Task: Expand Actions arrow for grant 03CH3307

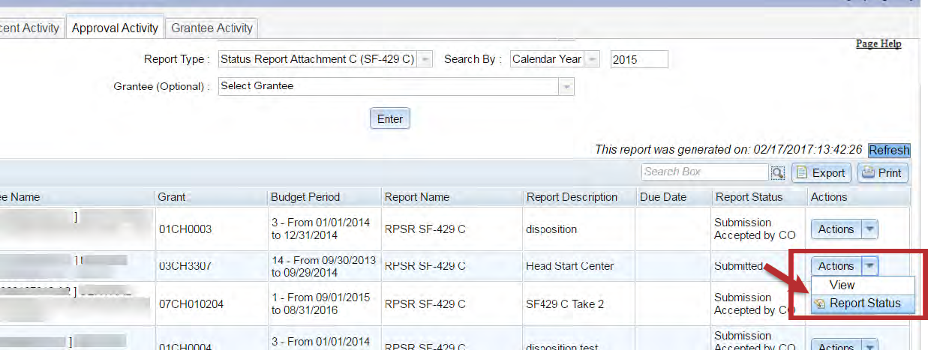Action: pyautogui.click(x=869, y=265)
